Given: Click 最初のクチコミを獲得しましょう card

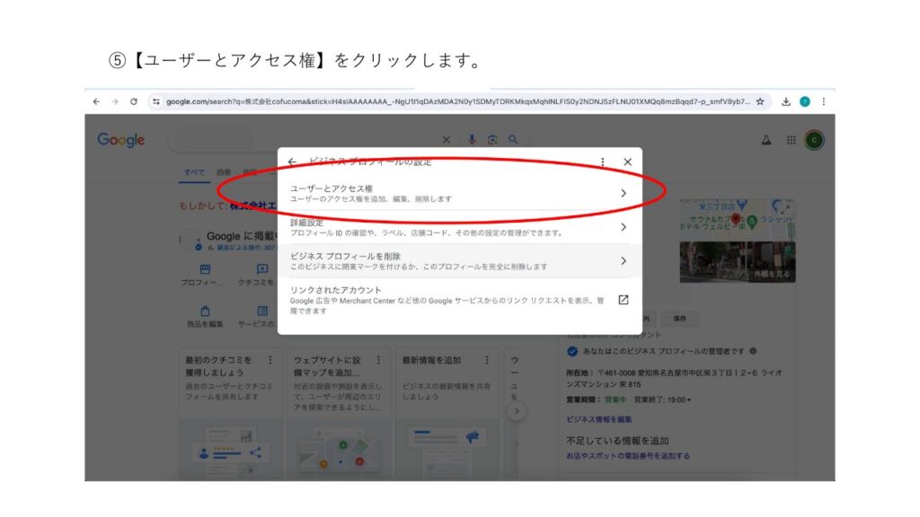Looking at the screenshot, I should pyautogui.click(x=230, y=415).
